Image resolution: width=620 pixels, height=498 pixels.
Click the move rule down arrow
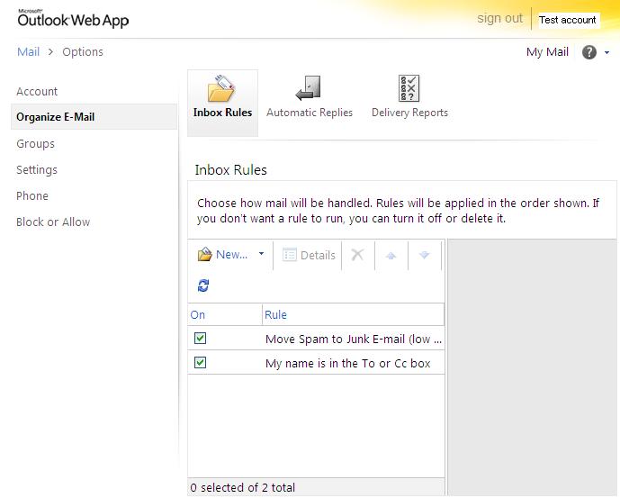tap(424, 256)
